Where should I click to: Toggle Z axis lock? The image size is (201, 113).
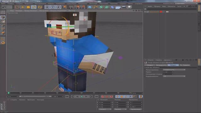(58, 7)
